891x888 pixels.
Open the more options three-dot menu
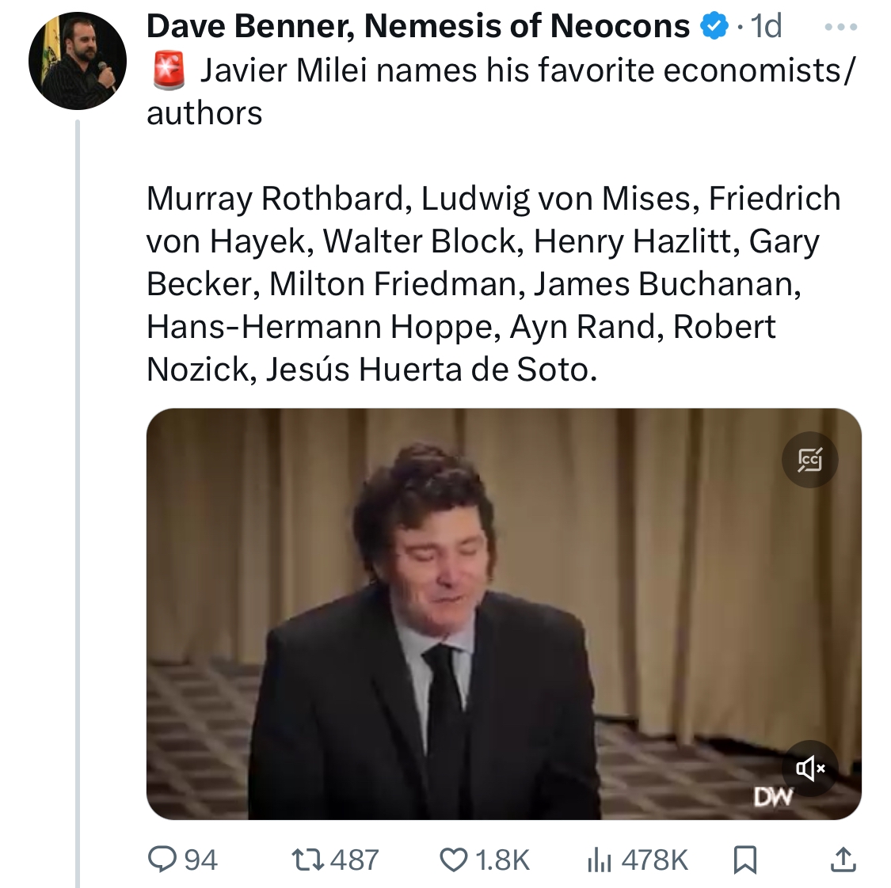(840, 28)
